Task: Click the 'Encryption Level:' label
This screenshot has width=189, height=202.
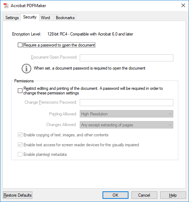Action: [27, 34]
